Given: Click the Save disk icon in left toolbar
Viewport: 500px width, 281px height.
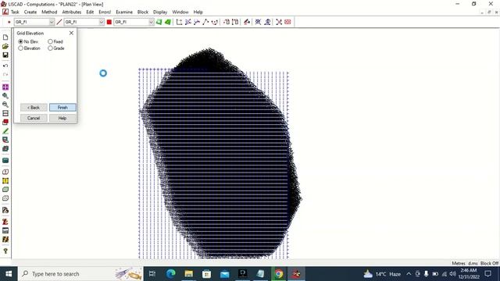Looking at the screenshot, I should coord(5,55).
